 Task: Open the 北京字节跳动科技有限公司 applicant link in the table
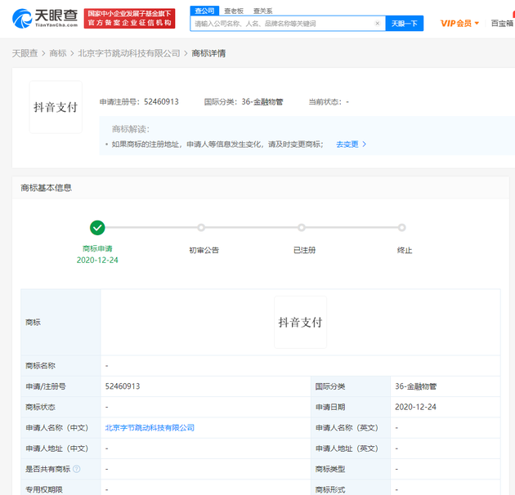[150, 427]
